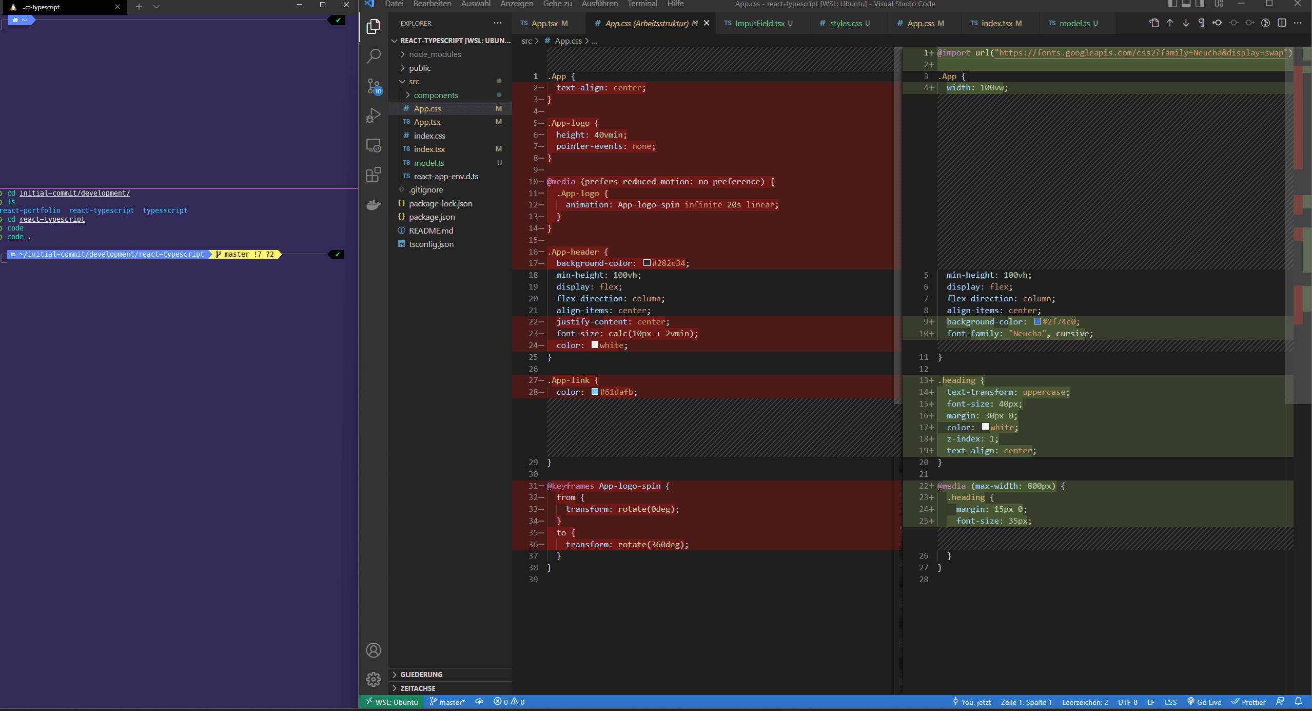This screenshot has height=711, width=1312.
Task: Click master branch in status bar
Action: tap(447, 702)
